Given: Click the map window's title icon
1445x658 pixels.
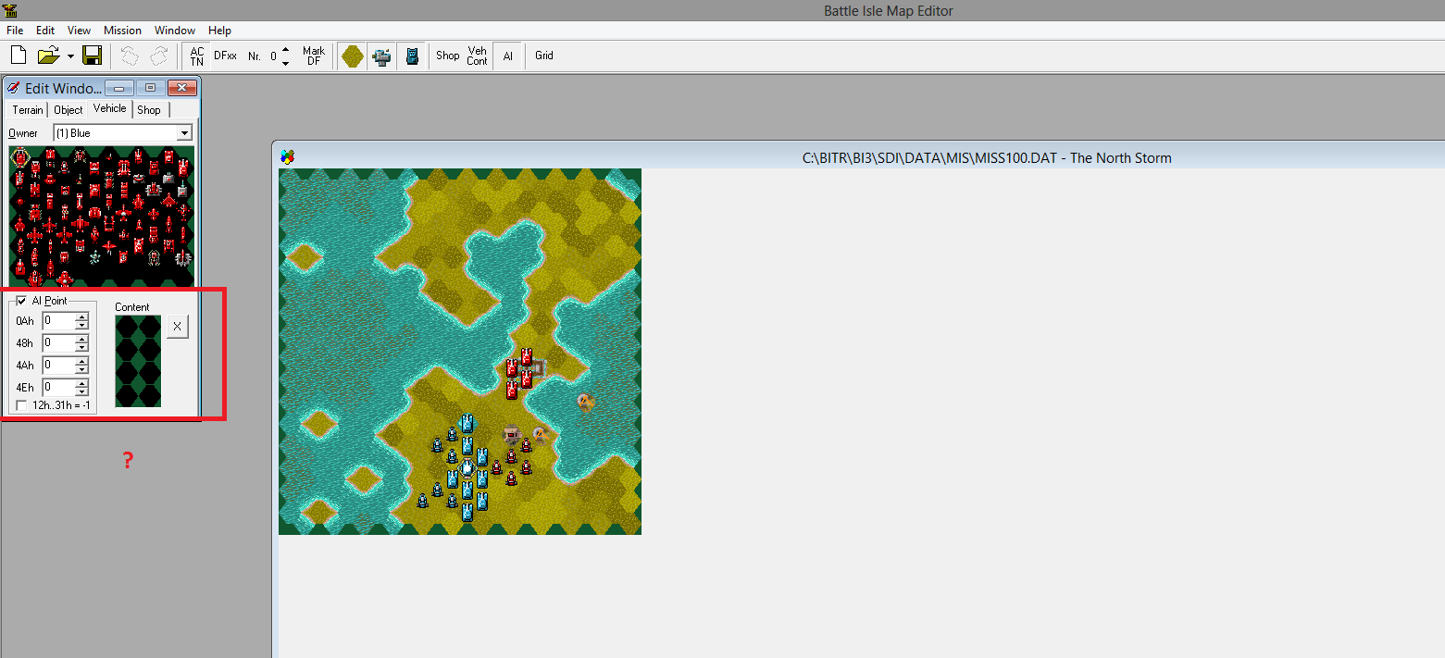Looking at the screenshot, I should tap(288, 157).
